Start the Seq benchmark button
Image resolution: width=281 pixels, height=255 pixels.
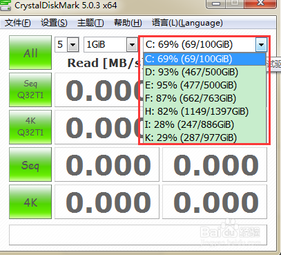pos(30,164)
